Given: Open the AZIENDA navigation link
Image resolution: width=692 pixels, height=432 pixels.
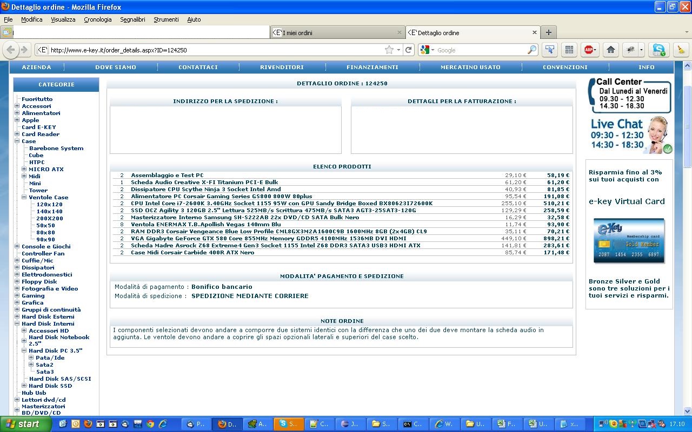Looking at the screenshot, I should pos(36,67).
